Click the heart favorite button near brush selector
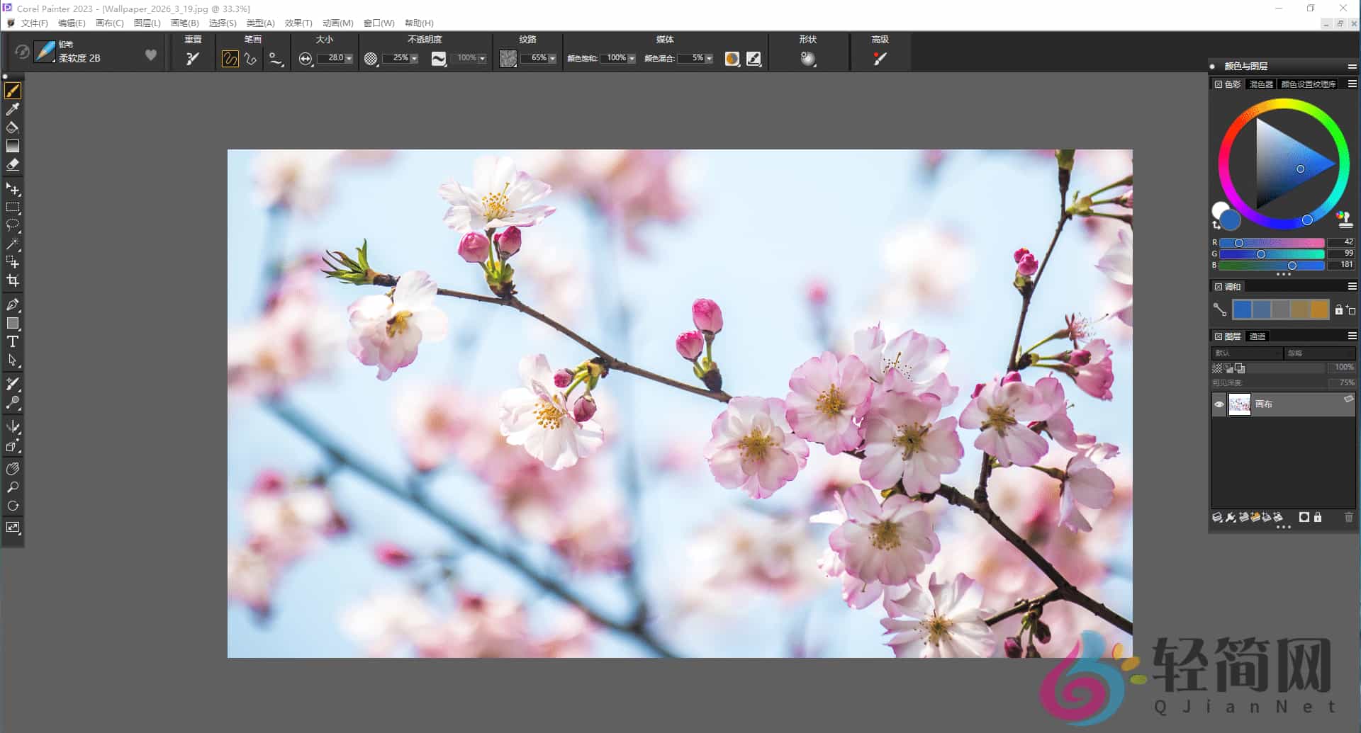The height and width of the screenshot is (733, 1361). coord(150,55)
